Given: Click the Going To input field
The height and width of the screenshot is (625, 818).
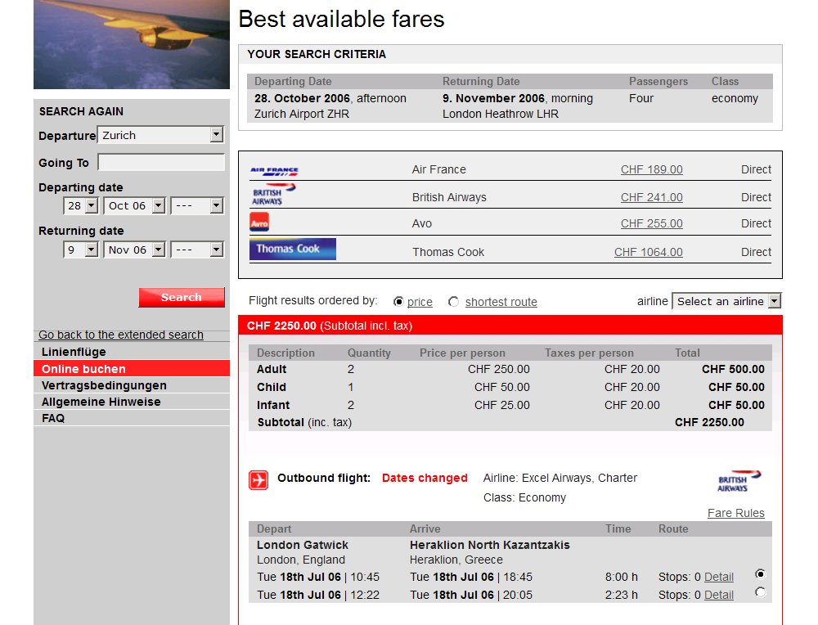Looking at the screenshot, I should coord(161,162).
